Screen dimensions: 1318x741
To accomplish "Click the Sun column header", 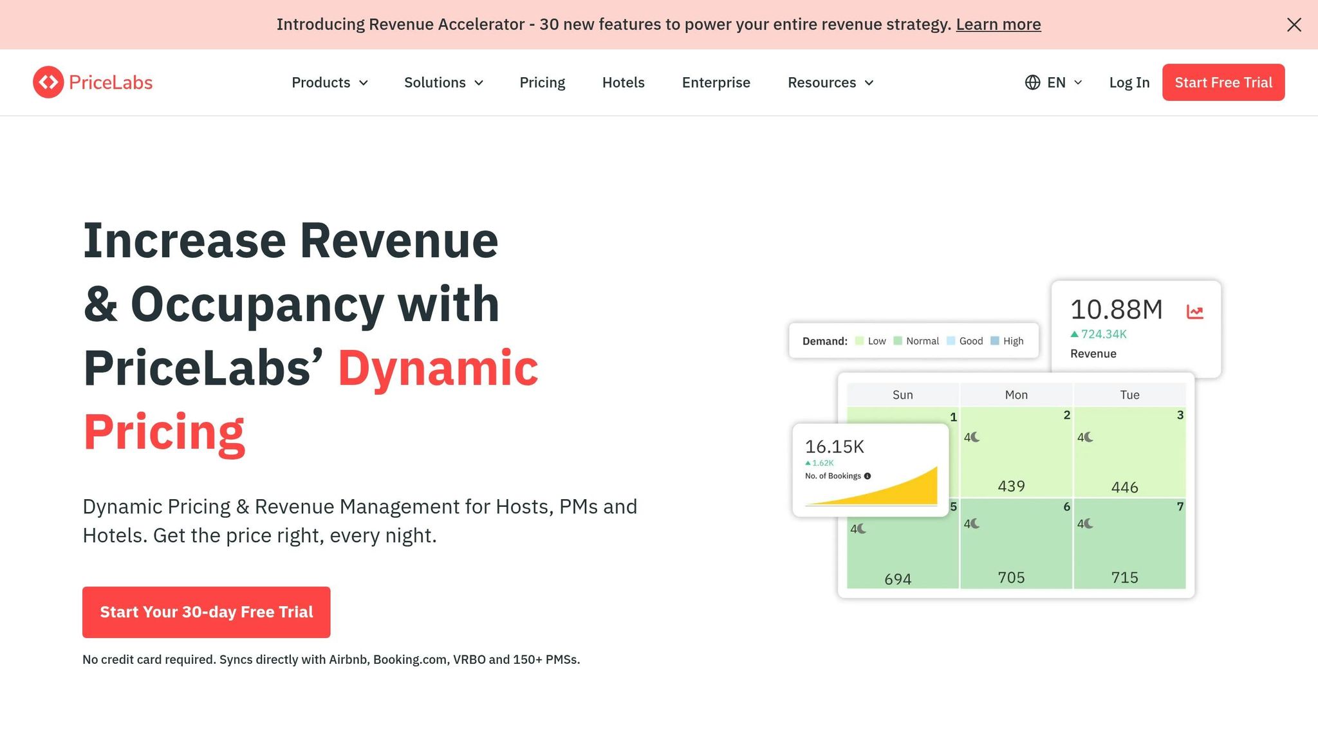I will (903, 395).
